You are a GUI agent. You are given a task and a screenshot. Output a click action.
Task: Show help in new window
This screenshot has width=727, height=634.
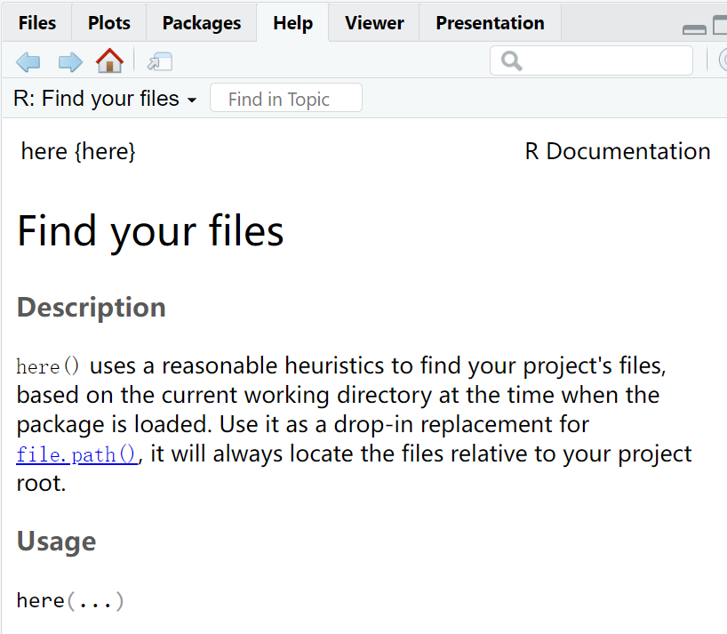coord(160,61)
